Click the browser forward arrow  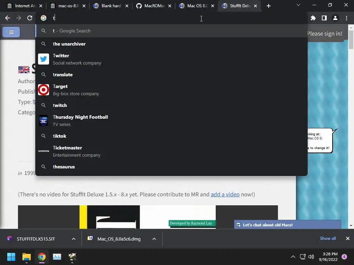coord(19,18)
